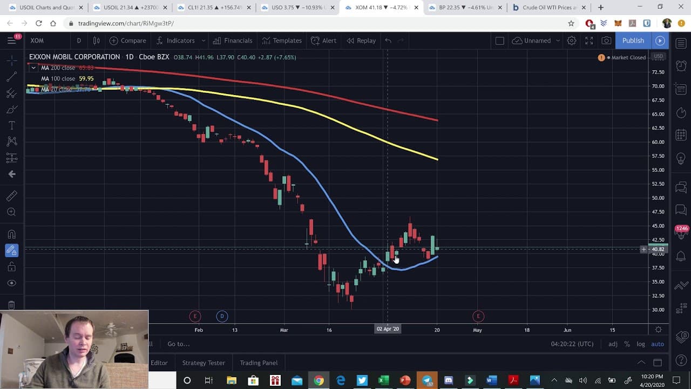Switch to the CL1! 21.35 browser tab
Screen dimensions: 691x389
pyautogui.click(x=213, y=8)
